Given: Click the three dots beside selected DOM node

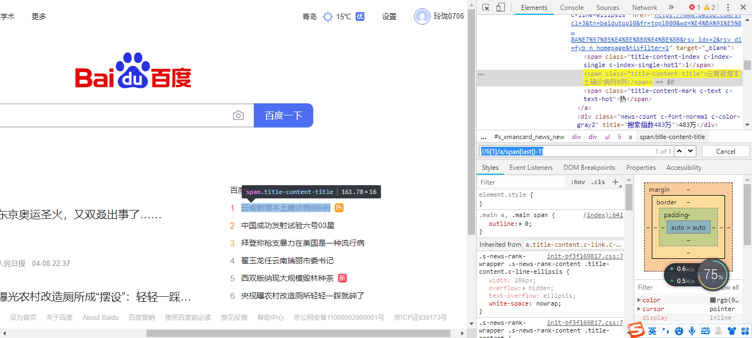Looking at the screenshot, I should 481,74.
